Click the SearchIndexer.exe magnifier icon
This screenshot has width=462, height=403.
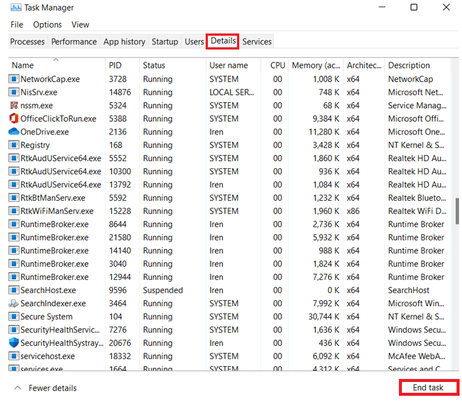[14, 303]
